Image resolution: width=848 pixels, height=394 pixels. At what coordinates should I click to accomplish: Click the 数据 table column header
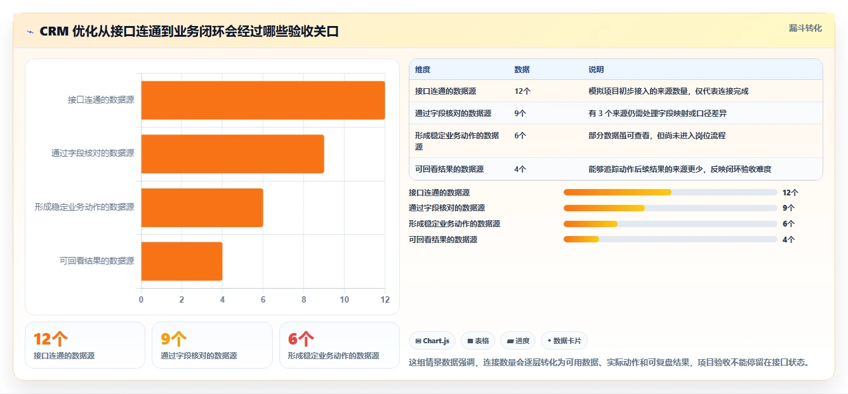[x=522, y=70]
